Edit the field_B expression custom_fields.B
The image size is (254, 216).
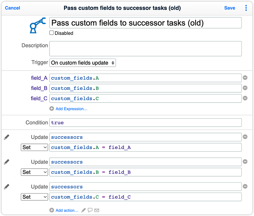click(145, 88)
